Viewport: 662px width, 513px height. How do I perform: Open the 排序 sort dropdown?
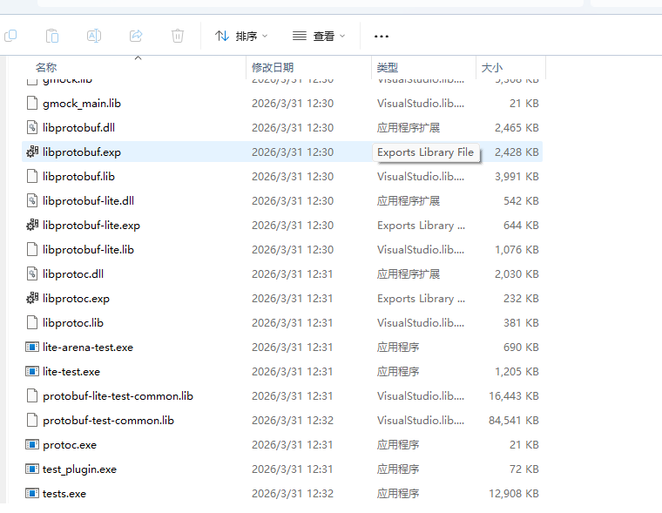pyautogui.click(x=241, y=37)
